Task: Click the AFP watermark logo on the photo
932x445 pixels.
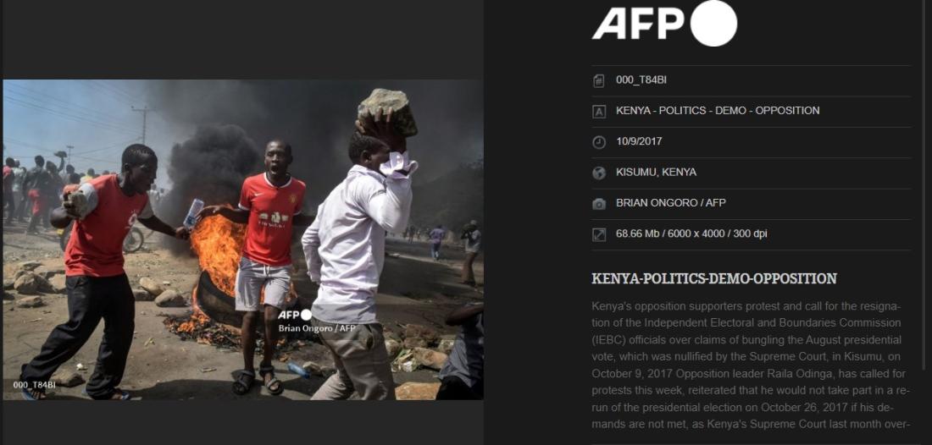Action: click(296, 315)
